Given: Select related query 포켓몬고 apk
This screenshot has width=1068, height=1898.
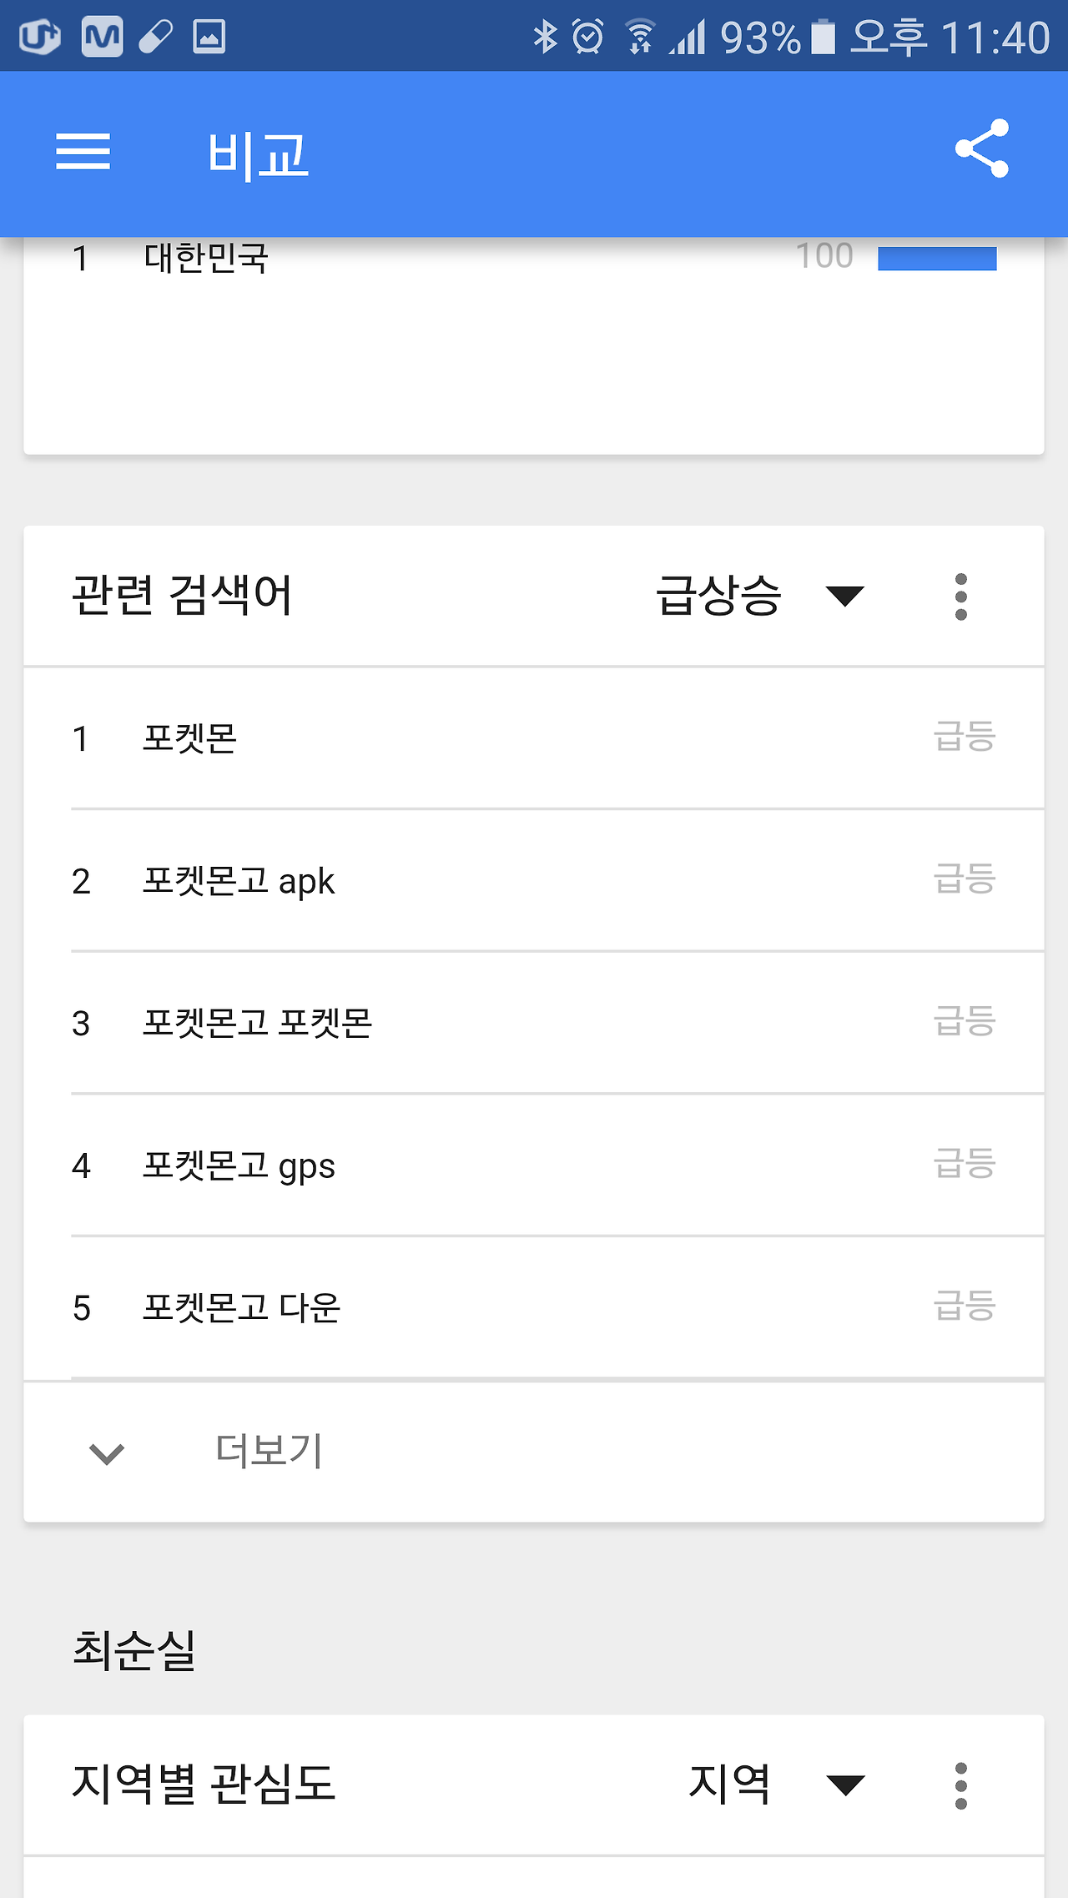Looking at the screenshot, I should point(534,881).
